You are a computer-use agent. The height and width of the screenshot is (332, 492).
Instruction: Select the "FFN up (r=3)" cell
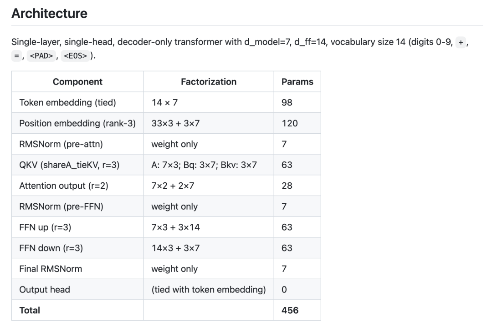click(x=45, y=227)
